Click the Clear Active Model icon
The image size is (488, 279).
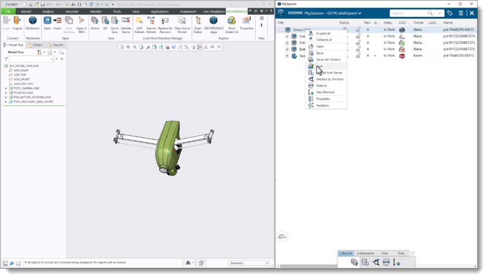tap(182, 21)
